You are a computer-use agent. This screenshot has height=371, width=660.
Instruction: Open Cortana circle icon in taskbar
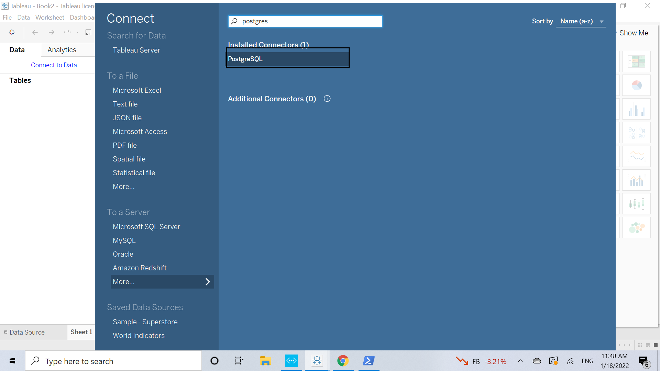click(x=214, y=361)
